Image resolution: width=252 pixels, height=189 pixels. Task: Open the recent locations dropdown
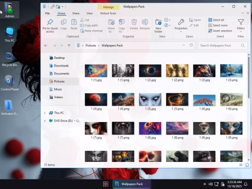coord(62,45)
